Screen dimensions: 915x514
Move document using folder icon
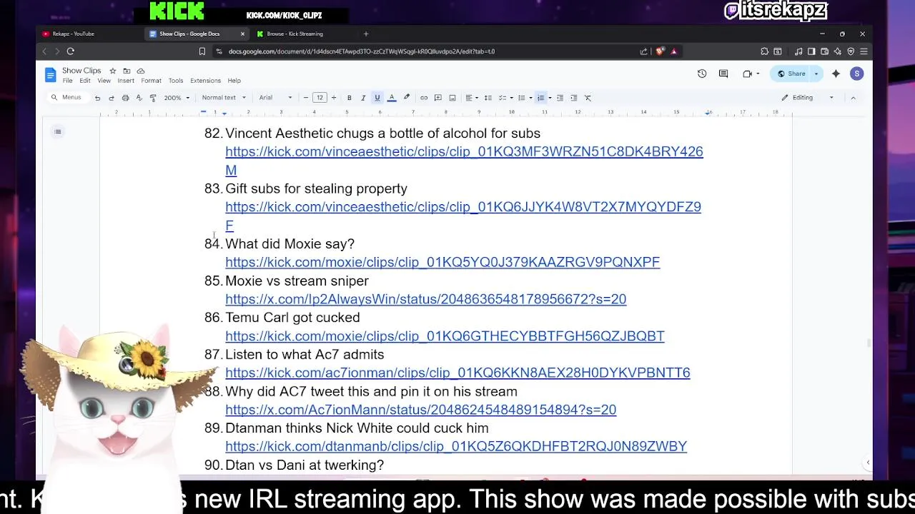click(x=127, y=71)
